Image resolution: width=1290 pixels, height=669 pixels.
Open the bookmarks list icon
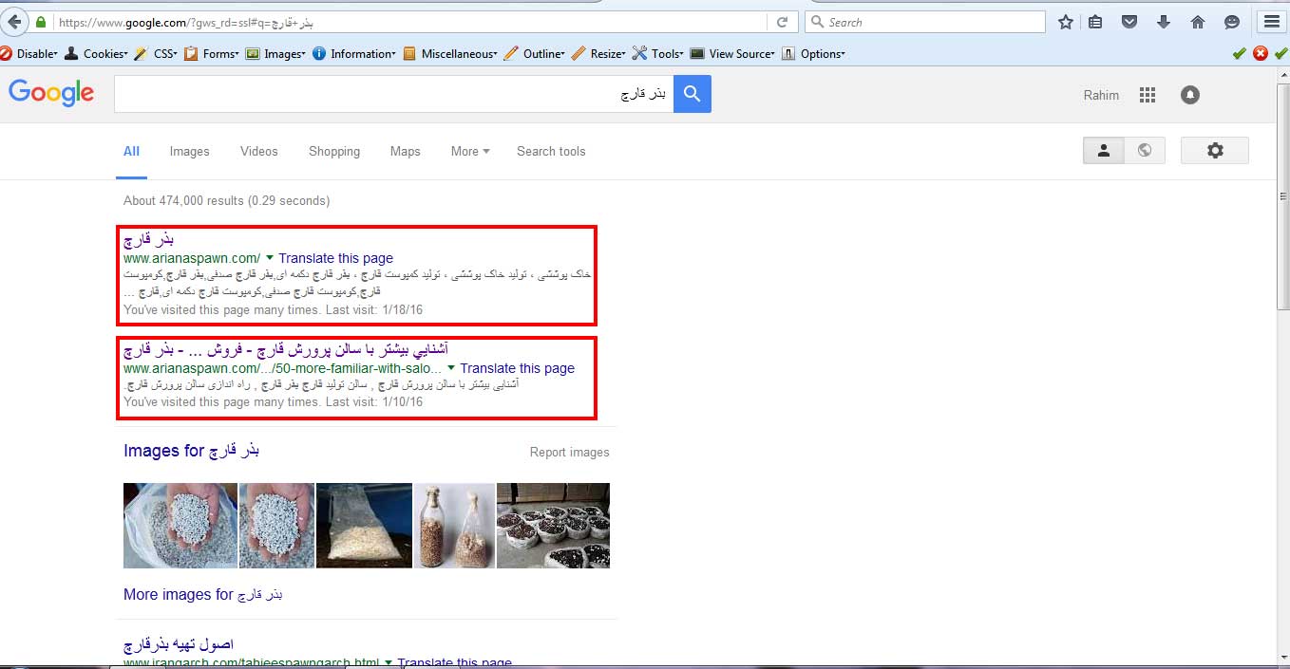point(1095,22)
